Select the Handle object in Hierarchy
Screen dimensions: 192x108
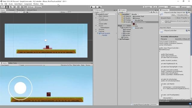pos(104,35)
